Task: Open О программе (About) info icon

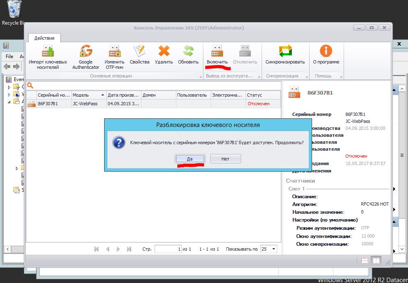Action: 326,51
